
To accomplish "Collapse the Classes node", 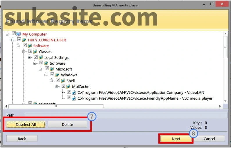I will coord(24,52).
